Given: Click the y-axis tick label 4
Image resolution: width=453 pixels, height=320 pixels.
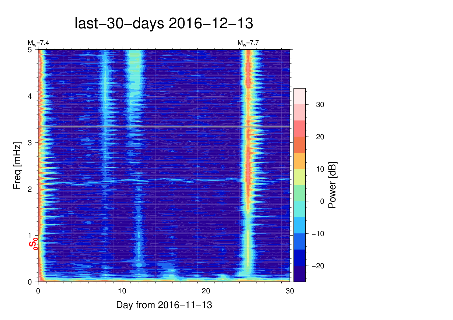Looking at the screenshot, I should (30, 96).
